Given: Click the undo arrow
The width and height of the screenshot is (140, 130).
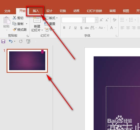Looking at the screenshot, I should pyautogui.click(x=11, y=41).
